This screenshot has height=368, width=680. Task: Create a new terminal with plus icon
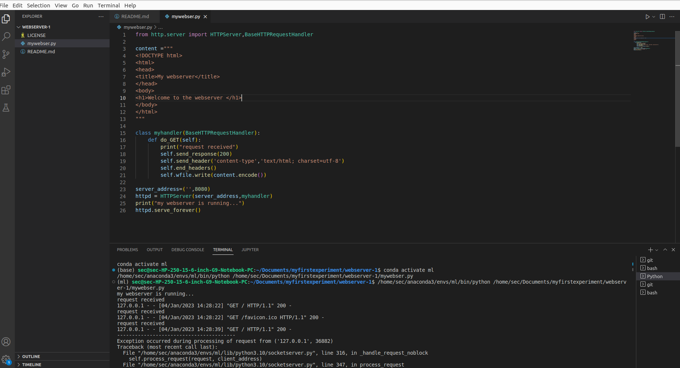(x=650, y=250)
